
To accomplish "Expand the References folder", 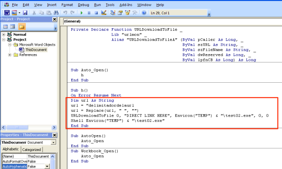I will 10,55.
